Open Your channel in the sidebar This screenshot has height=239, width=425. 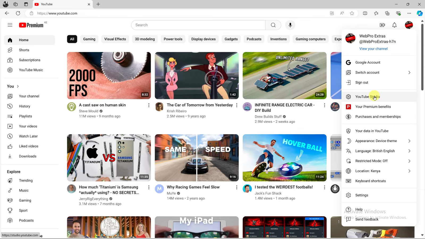pyautogui.click(x=29, y=96)
